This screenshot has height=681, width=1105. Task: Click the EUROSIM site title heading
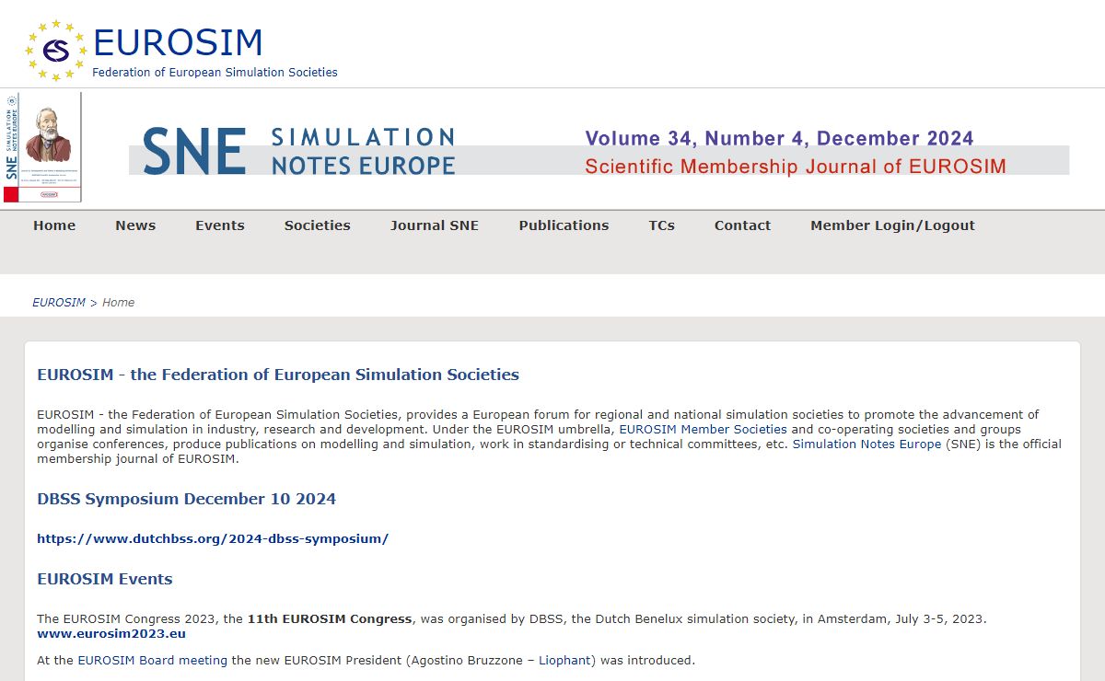(178, 43)
